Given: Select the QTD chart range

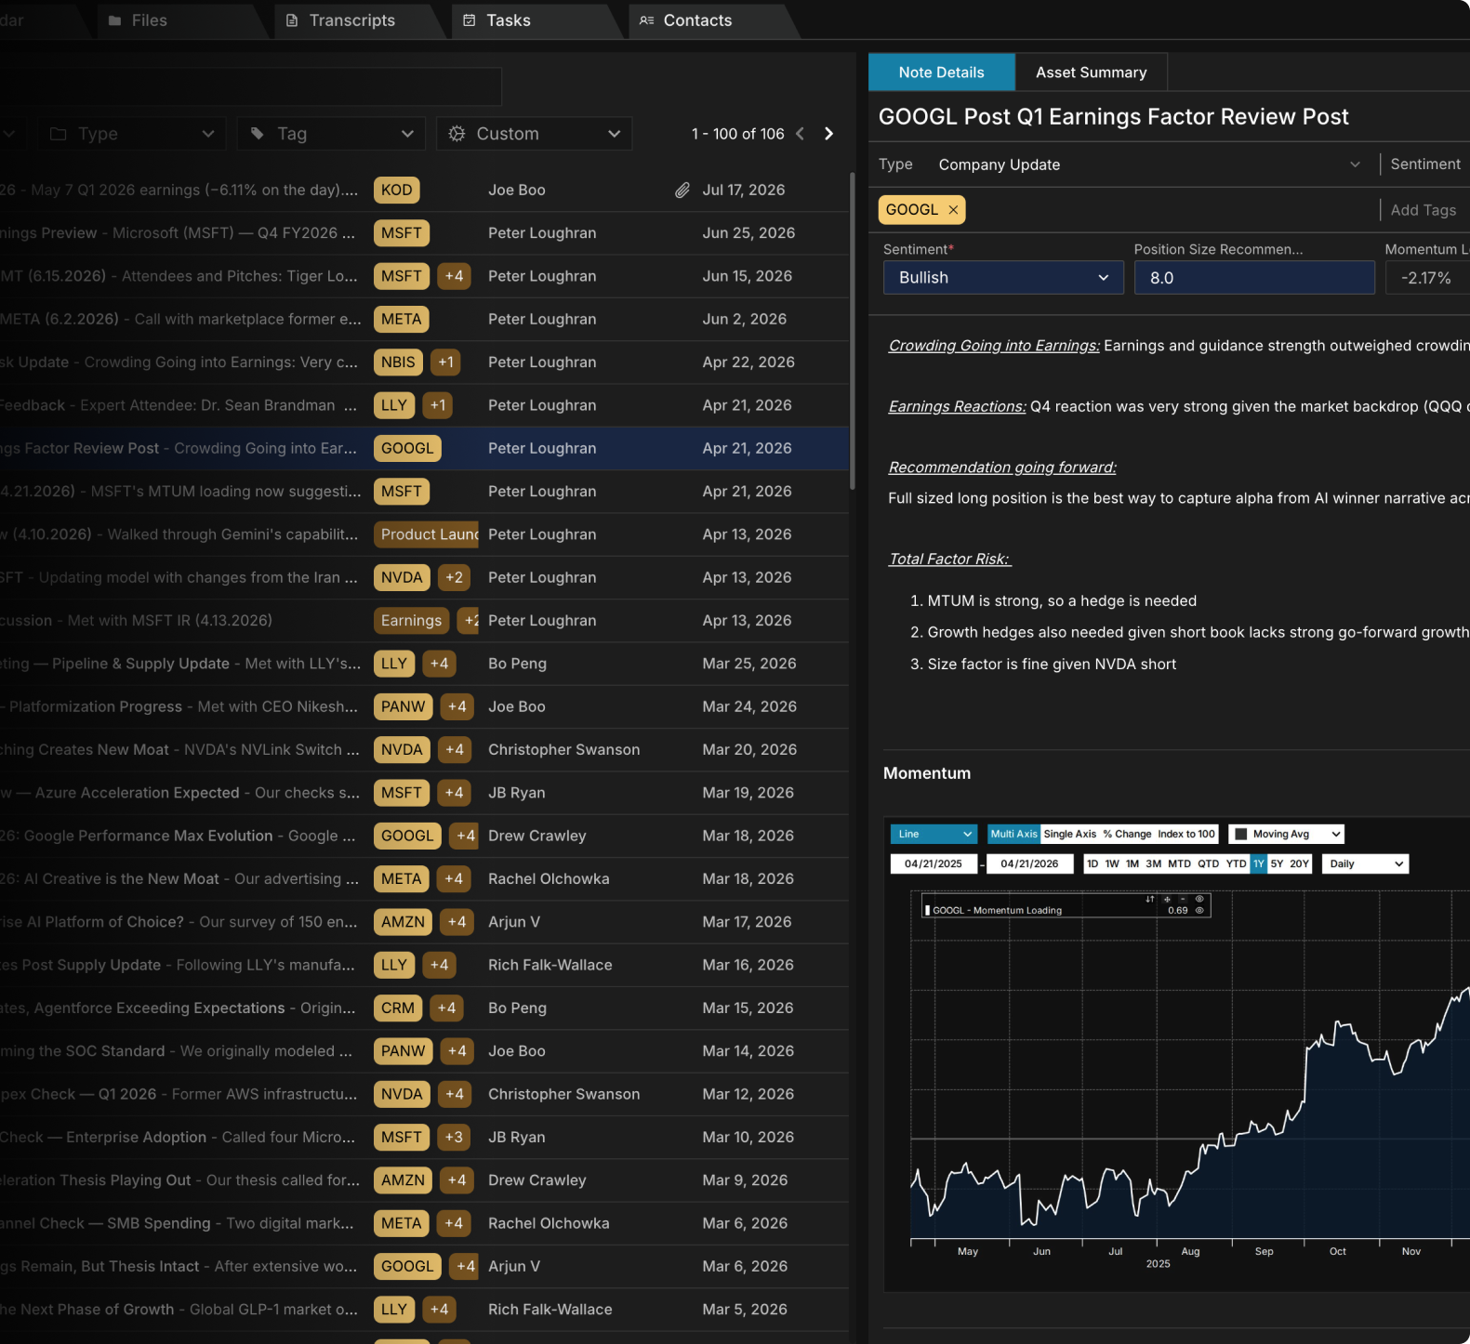Looking at the screenshot, I should 1209,863.
